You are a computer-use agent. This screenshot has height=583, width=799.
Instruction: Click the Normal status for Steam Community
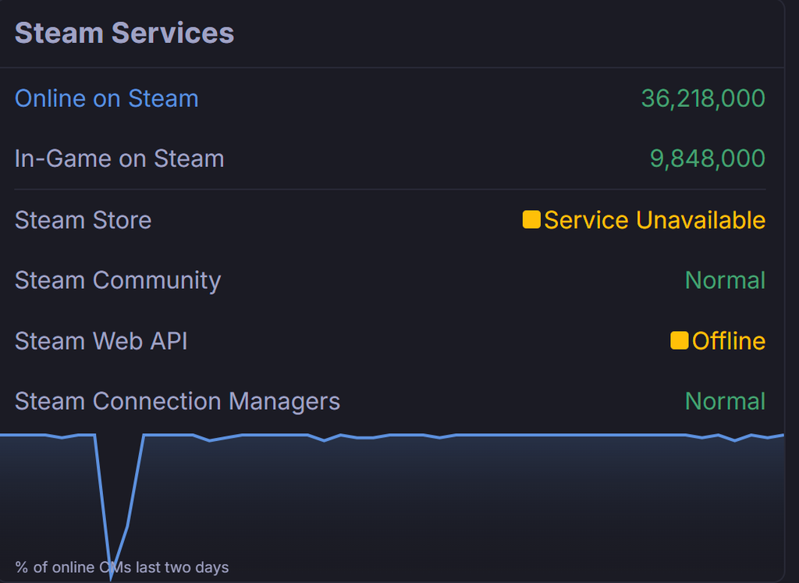725,280
